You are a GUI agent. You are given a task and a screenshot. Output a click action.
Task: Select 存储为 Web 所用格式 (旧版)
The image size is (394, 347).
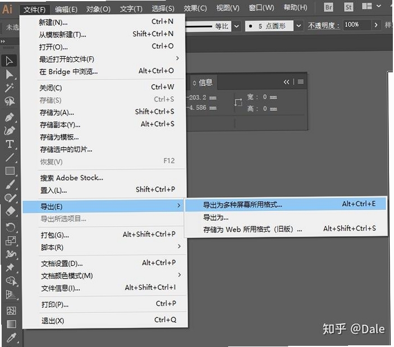click(286, 229)
